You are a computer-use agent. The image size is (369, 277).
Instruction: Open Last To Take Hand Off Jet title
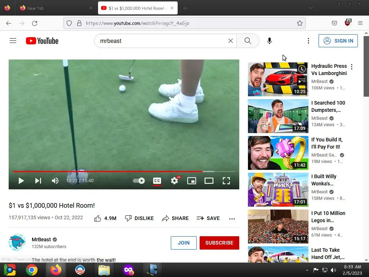pos(328,254)
